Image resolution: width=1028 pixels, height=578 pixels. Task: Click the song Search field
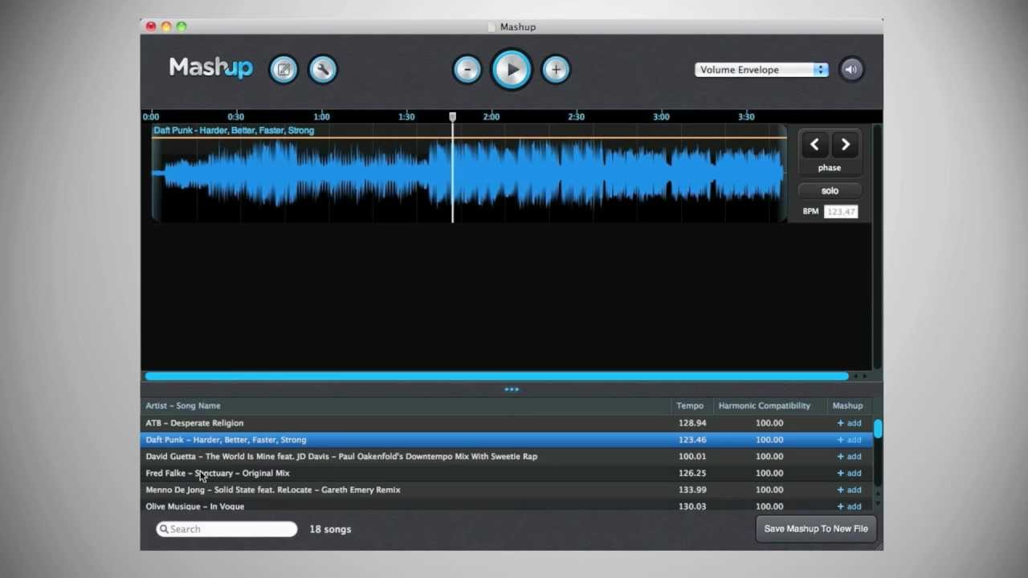coord(226,529)
